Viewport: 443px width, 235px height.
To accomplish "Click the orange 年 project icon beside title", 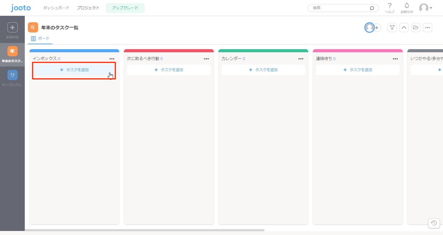I will [33, 27].
